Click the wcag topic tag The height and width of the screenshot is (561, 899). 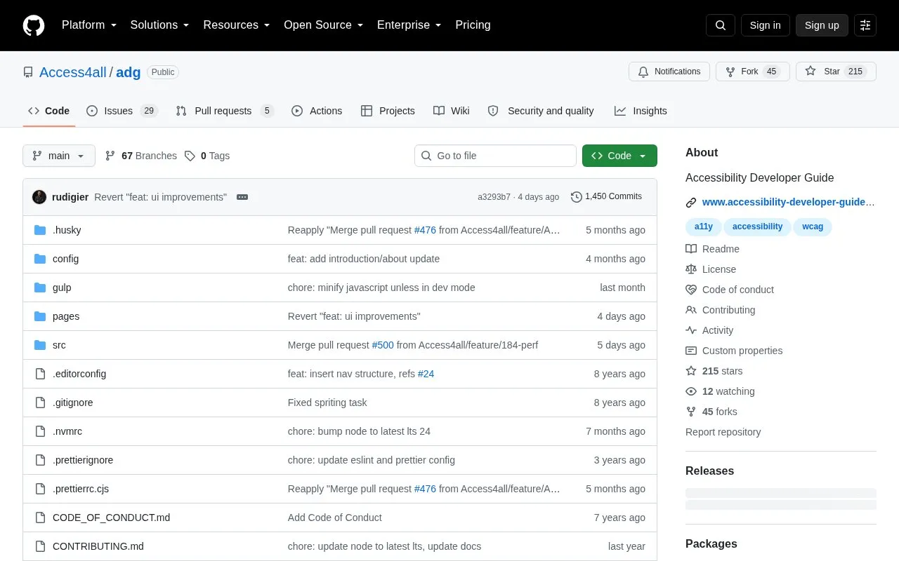point(813,227)
